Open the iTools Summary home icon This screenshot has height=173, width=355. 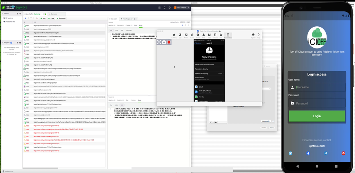pyautogui.click(x=174, y=36)
